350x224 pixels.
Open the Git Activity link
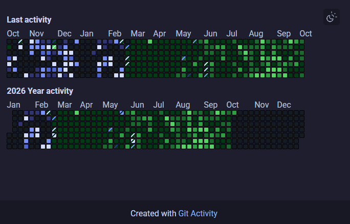pos(198,214)
